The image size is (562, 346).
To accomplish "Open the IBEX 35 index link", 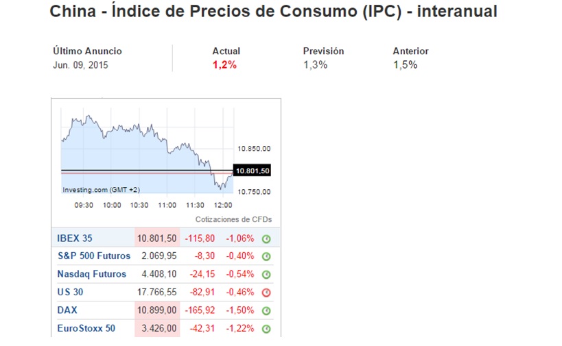I will click(75, 238).
